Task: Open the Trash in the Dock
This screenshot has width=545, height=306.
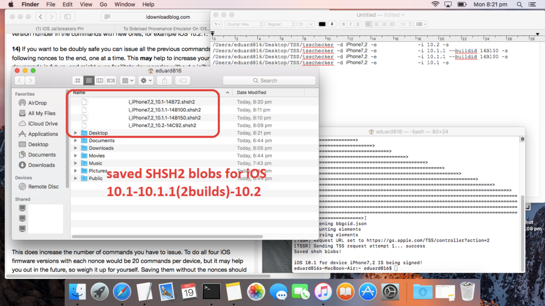Action: click(467, 292)
